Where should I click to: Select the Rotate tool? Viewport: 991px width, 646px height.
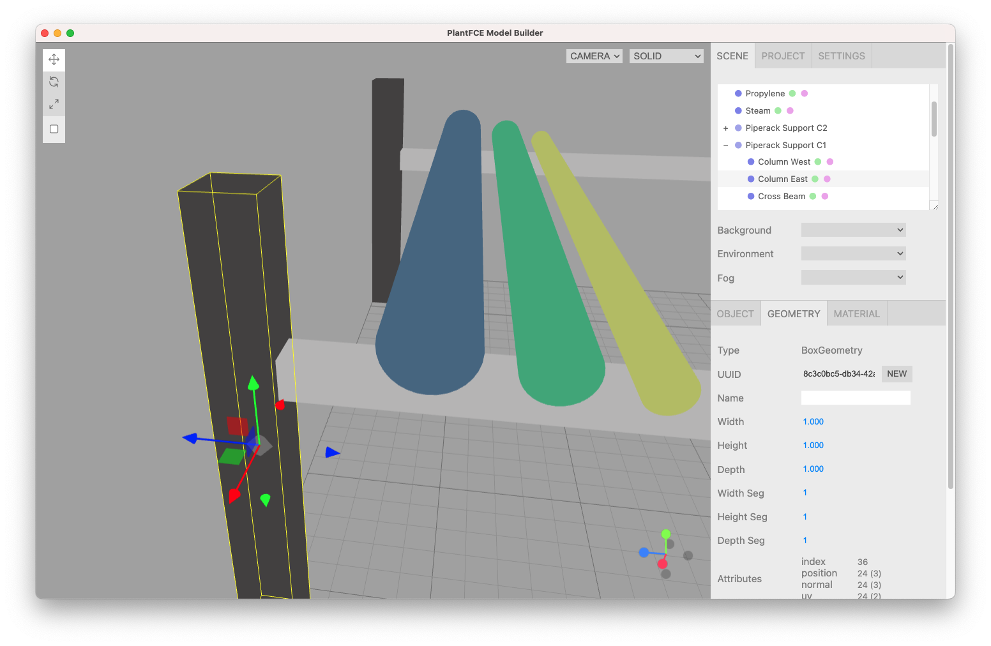pos(54,81)
